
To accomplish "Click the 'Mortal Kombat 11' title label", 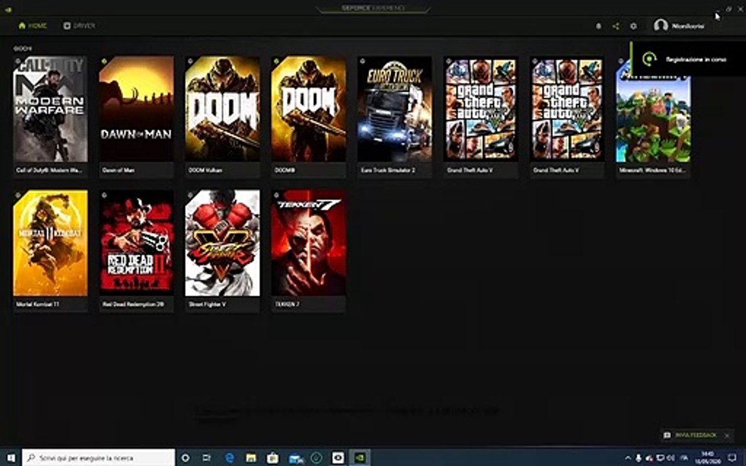I will pyautogui.click(x=38, y=304).
